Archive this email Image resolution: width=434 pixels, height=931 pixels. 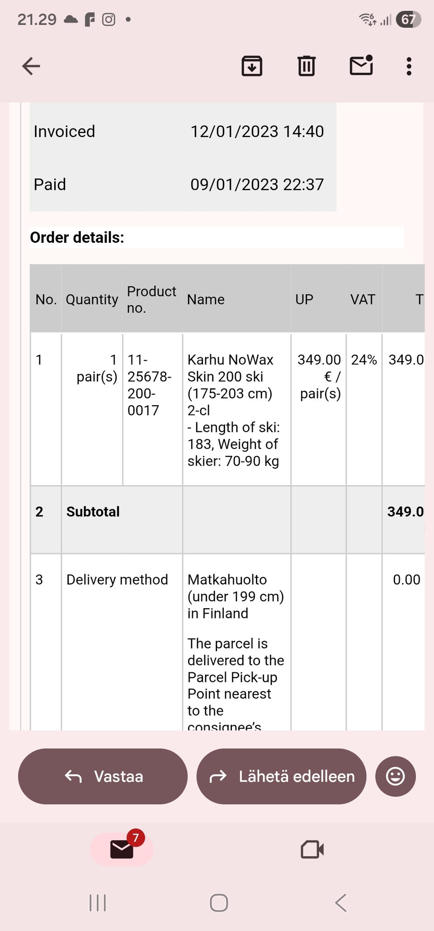tap(252, 66)
